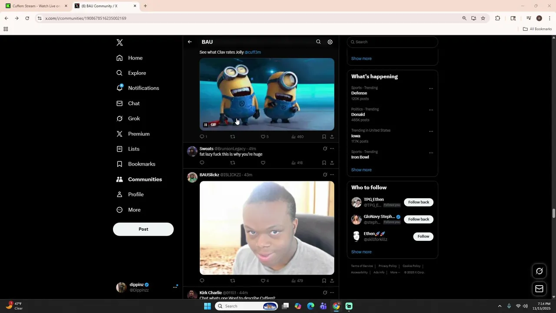Open the Windows Start menu
Viewport: 556px width, 313px height.
point(207,306)
